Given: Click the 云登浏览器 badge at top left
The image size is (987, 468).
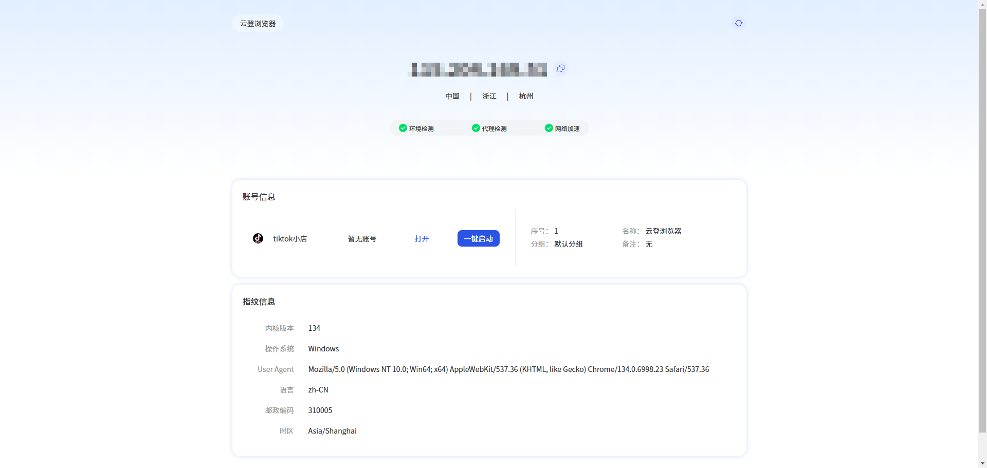Looking at the screenshot, I should click(x=258, y=23).
